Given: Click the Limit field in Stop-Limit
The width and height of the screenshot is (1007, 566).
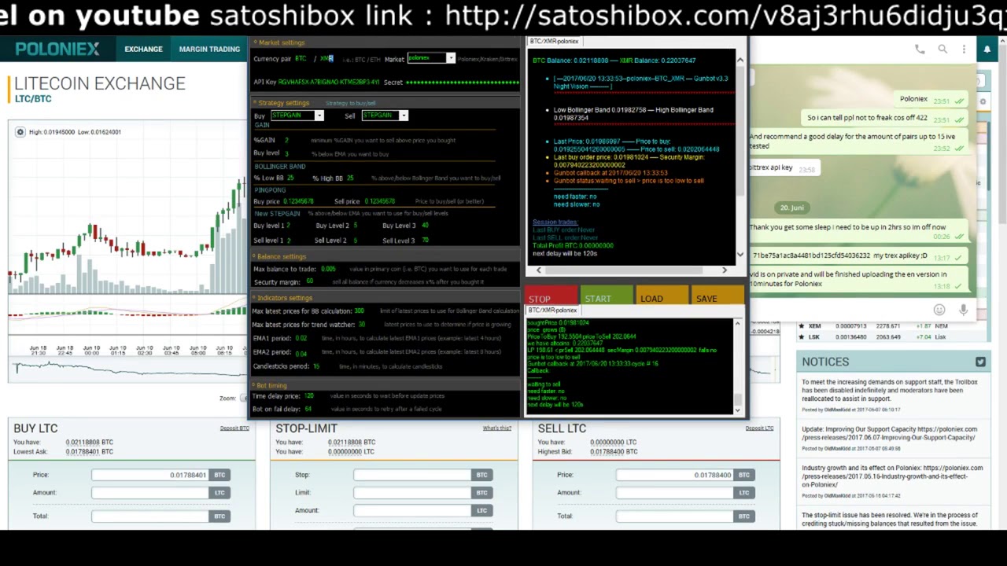Looking at the screenshot, I should tap(412, 493).
